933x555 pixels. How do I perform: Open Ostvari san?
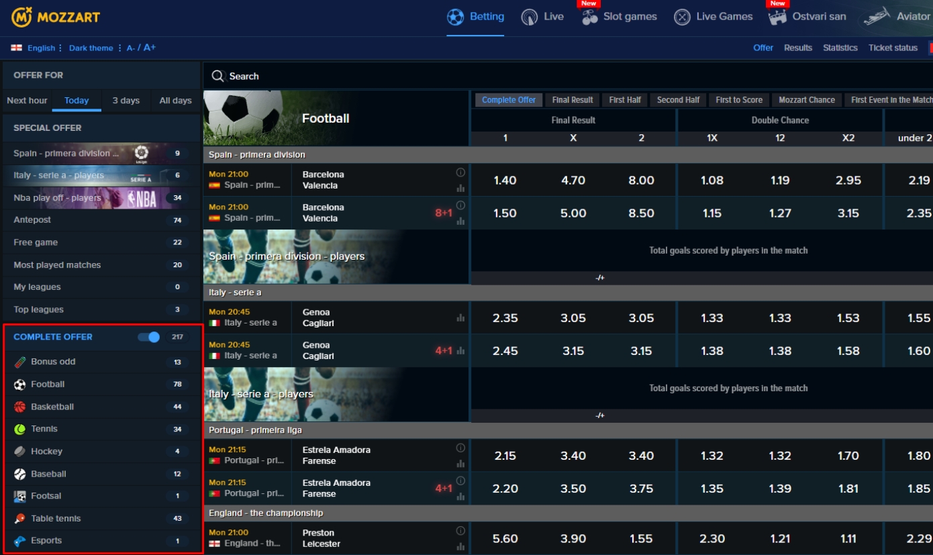(807, 17)
